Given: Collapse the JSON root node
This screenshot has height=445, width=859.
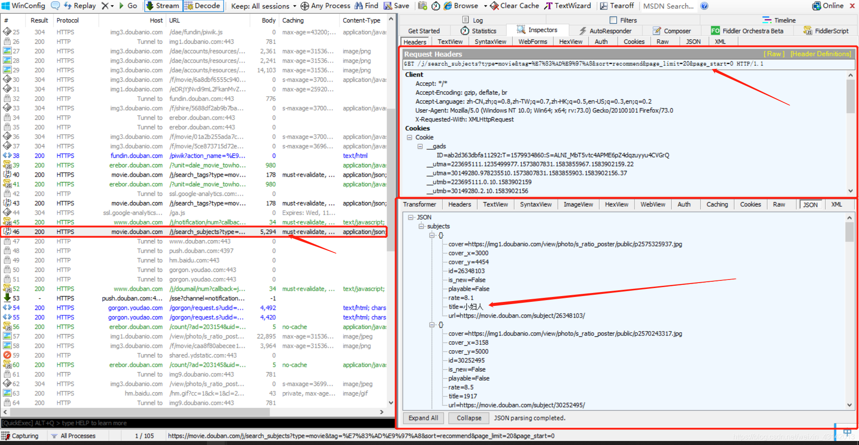Looking at the screenshot, I should point(411,217).
